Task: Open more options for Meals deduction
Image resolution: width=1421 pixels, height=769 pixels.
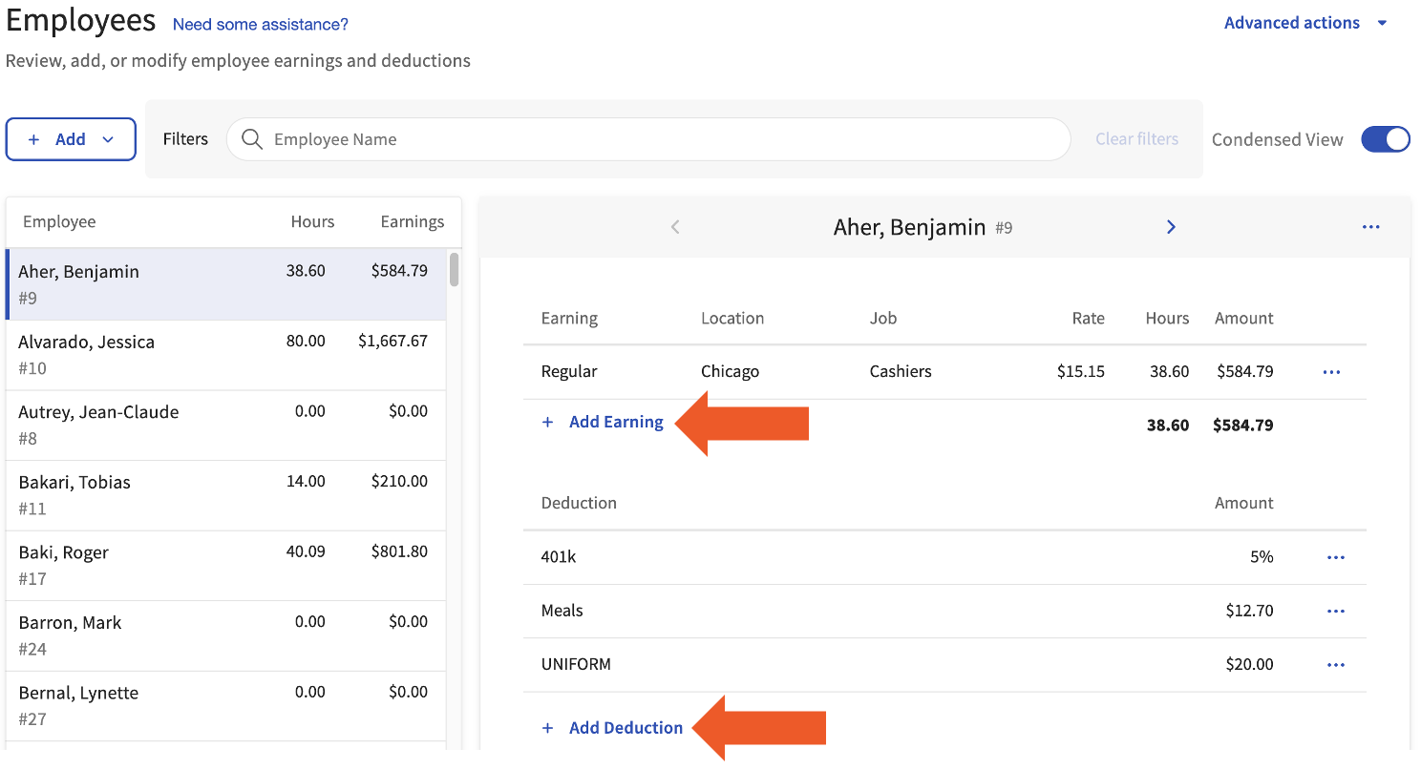Action: point(1335,611)
